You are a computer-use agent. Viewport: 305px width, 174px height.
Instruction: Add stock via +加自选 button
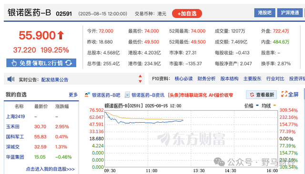point(187,14)
